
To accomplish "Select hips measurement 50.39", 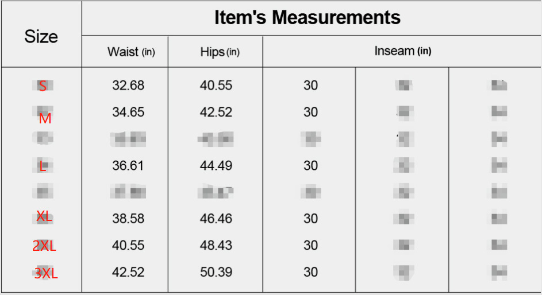I will pyautogui.click(x=216, y=272).
